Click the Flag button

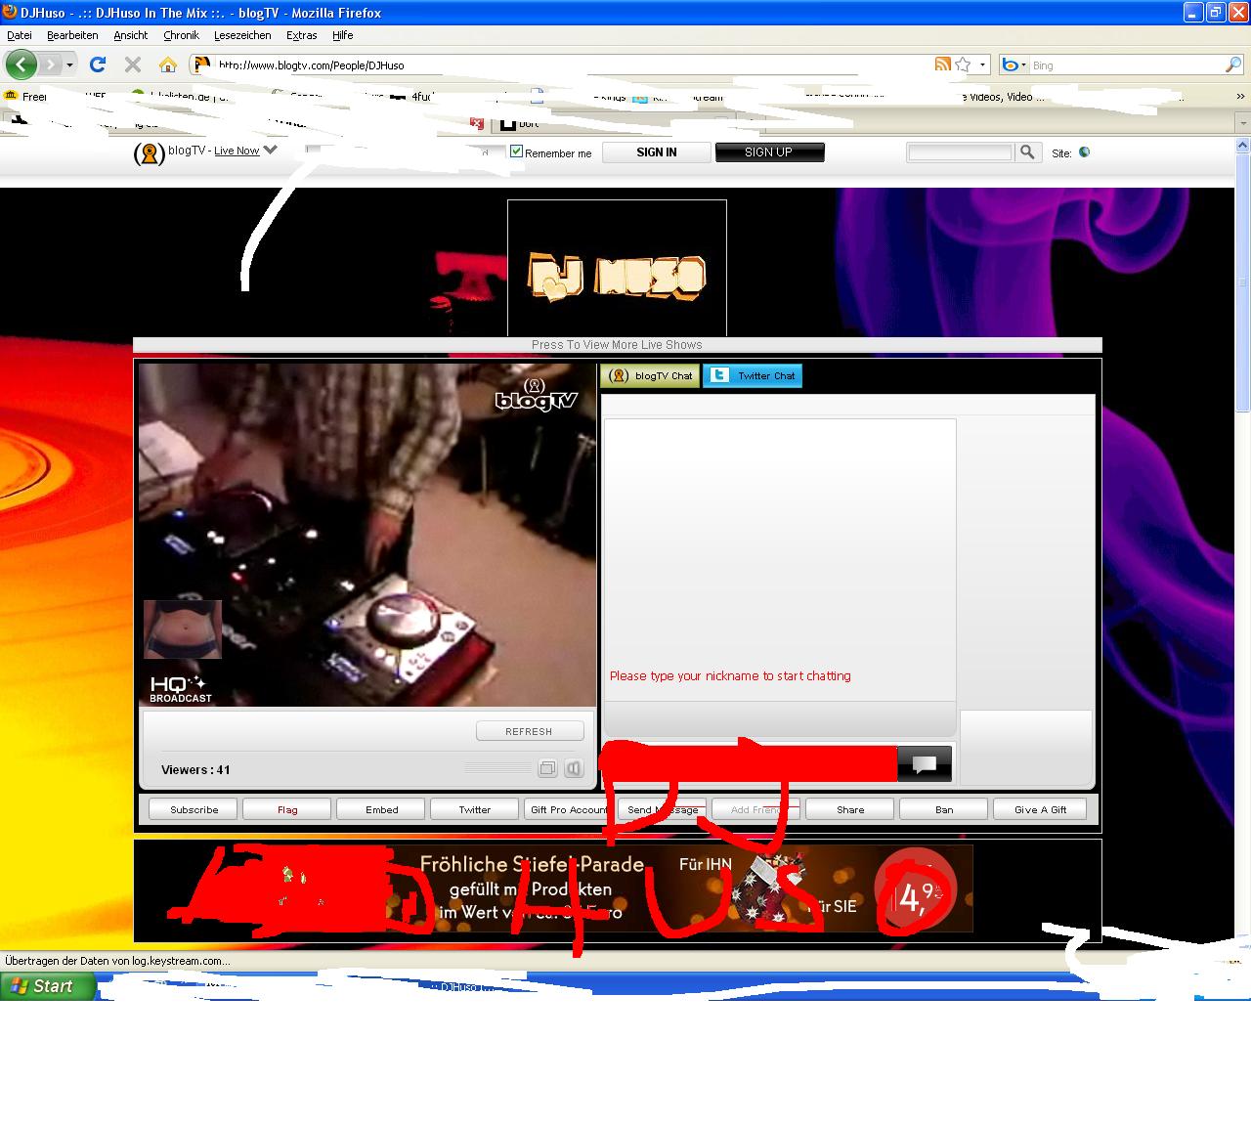coord(287,809)
